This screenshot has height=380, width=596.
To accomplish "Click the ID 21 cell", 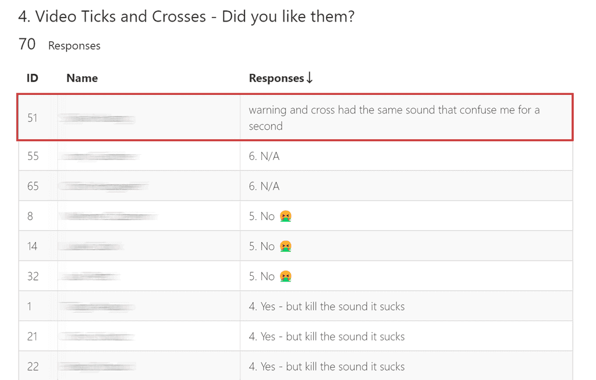I will 33,336.
